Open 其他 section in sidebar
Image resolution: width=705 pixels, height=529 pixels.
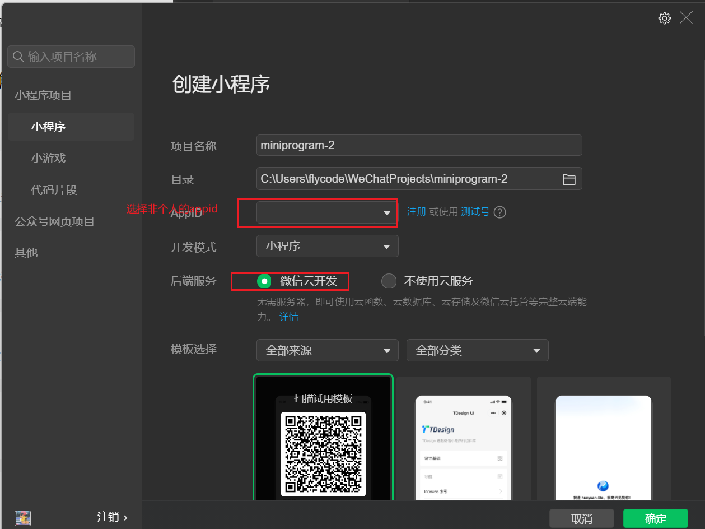26,253
